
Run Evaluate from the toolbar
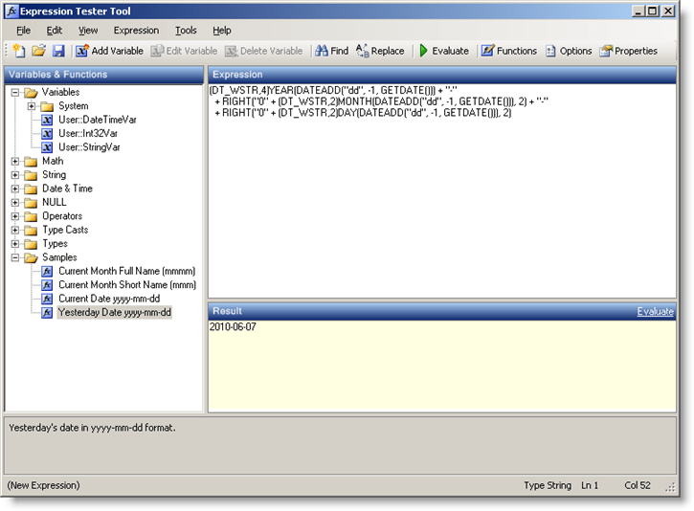point(442,51)
